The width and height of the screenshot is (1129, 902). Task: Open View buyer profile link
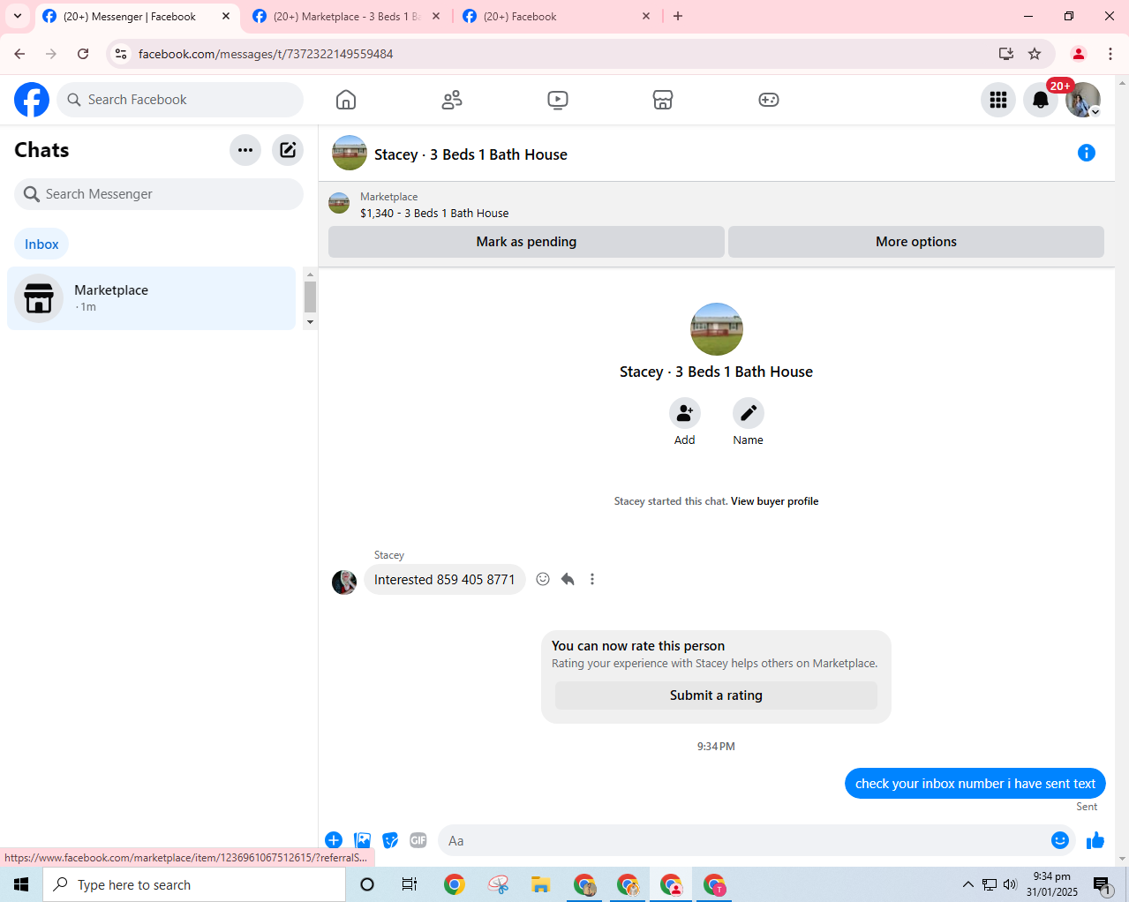click(x=774, y=501)
